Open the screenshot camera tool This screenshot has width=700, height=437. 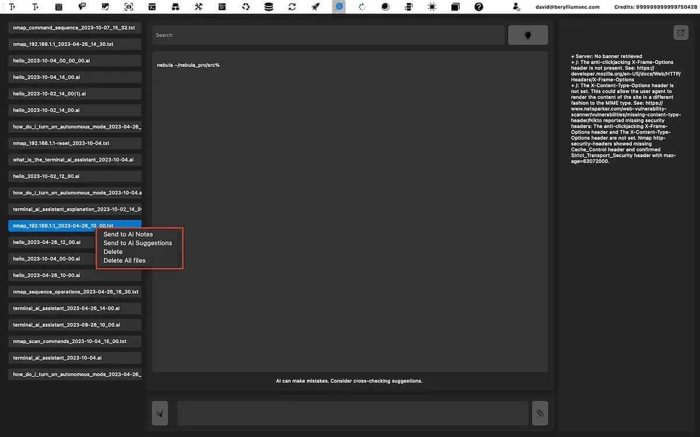click(128, 7)
